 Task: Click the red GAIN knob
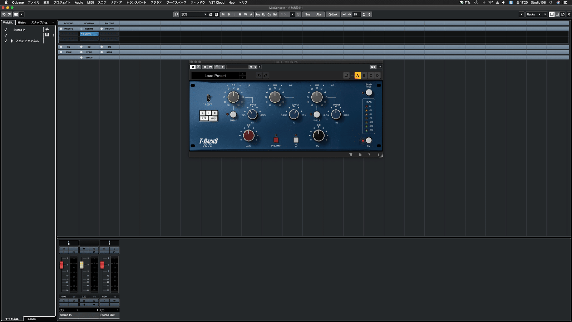[x=248, y=135]
